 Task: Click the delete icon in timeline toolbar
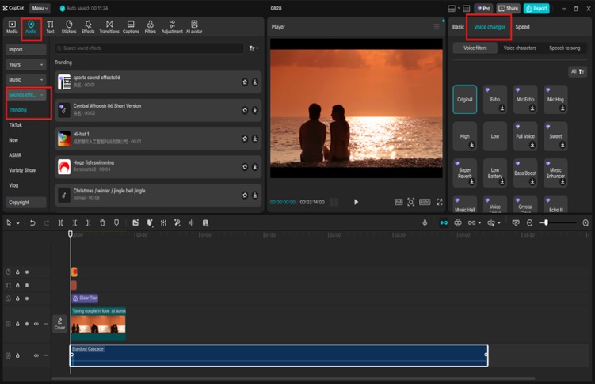click(x=102, y=223)
